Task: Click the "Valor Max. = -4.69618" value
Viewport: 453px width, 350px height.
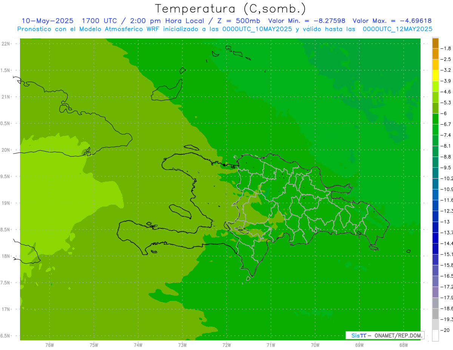Action: click(x=392, y=21)
